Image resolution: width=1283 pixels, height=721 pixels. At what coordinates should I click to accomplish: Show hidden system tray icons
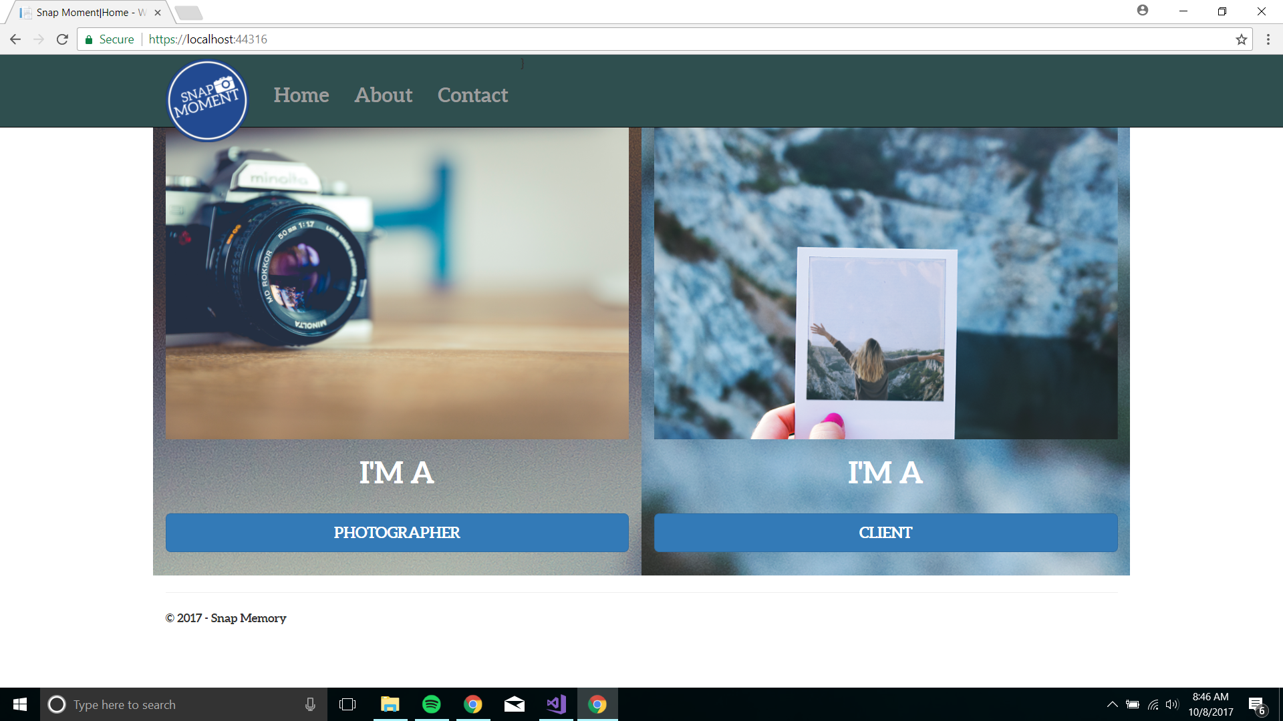(1112, 704)
